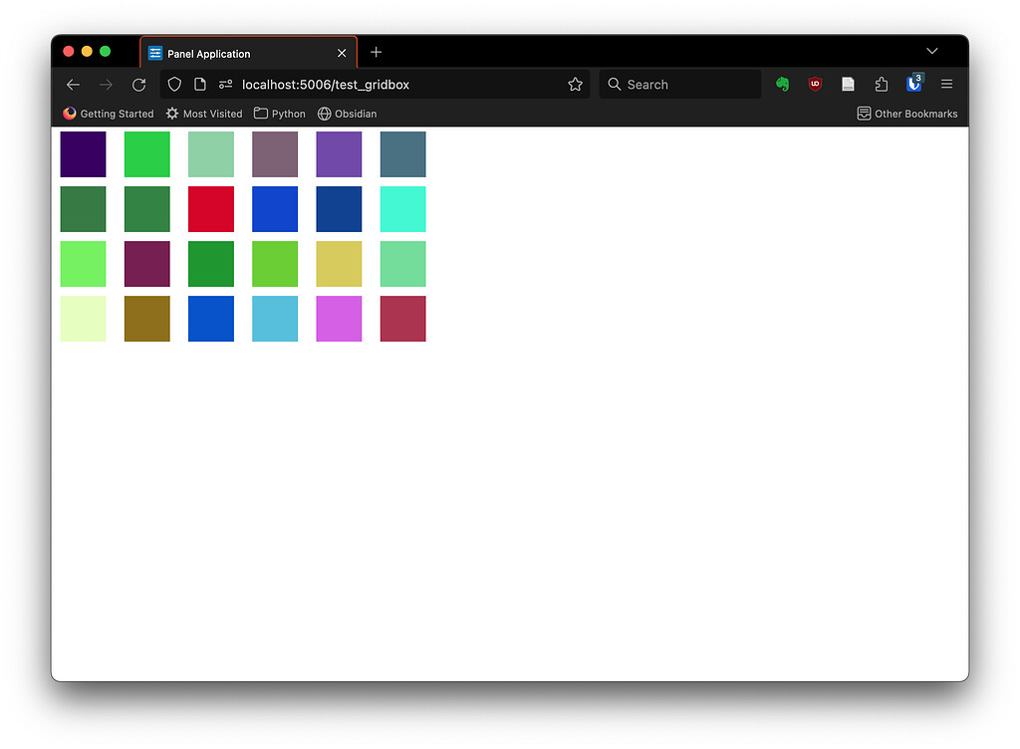Viewport: 1020px width, 749px height.
Task: Bookmark this page using the star icon
Action: tap(575, 84)
